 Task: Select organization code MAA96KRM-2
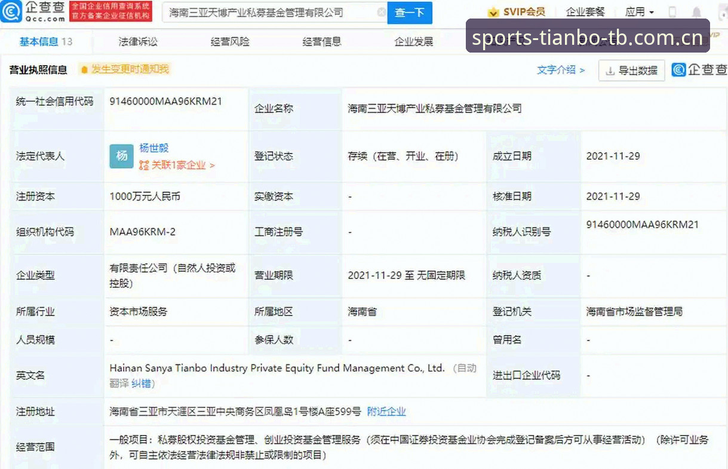coord(143,232)
